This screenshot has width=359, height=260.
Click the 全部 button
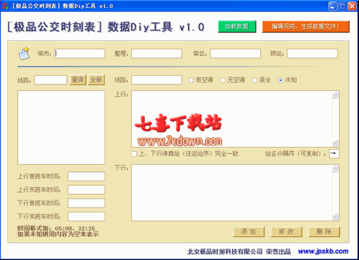pos(96,80)
